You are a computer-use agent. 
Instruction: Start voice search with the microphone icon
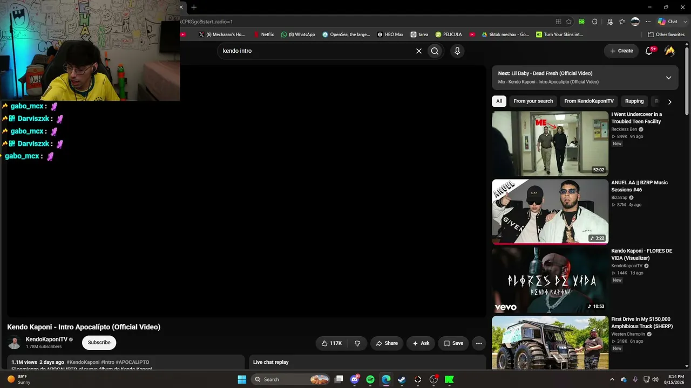click(457, 51)
